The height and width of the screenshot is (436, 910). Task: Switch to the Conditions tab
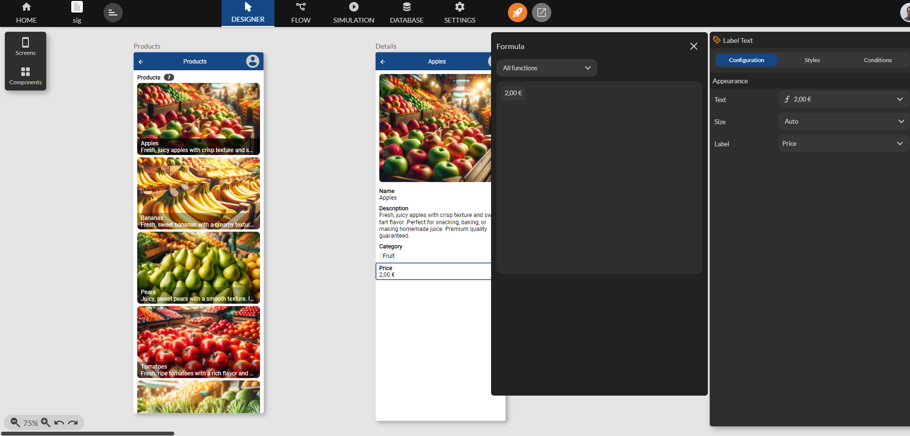pyautogui.click(x=877, y=60)
